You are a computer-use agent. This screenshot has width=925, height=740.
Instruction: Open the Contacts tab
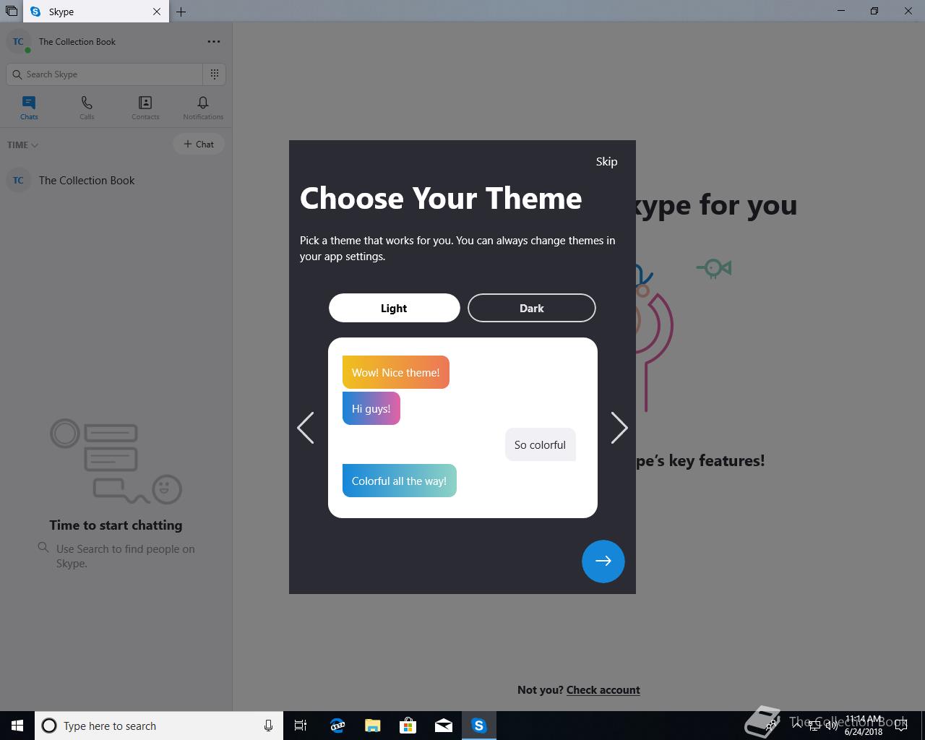pyautogui.click(x=145, y=108)
